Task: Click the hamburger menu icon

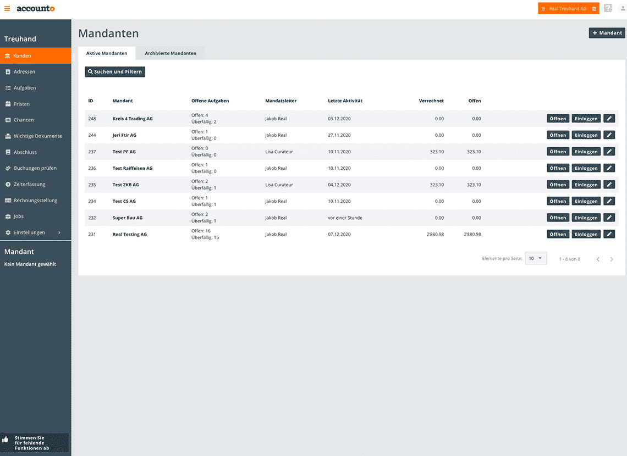Action: pos(7,9)
